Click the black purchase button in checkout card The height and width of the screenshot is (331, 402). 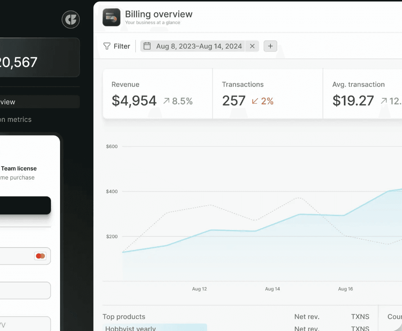[x=25, y=205]
